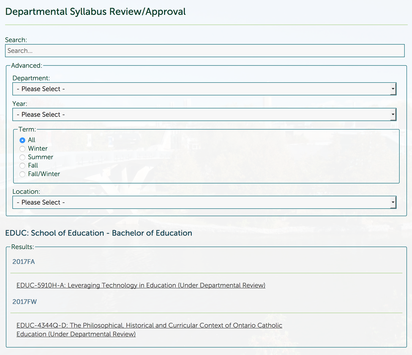Select the All term radio button
This screenshot has width=412, height=355.
22,140
